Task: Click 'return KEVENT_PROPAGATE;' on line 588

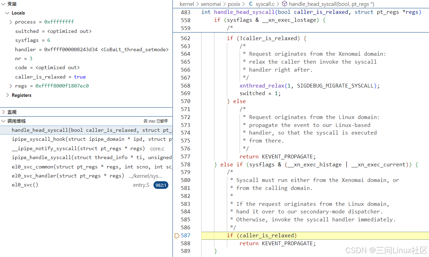Action: pyautogui.click(x=278, y=243)
